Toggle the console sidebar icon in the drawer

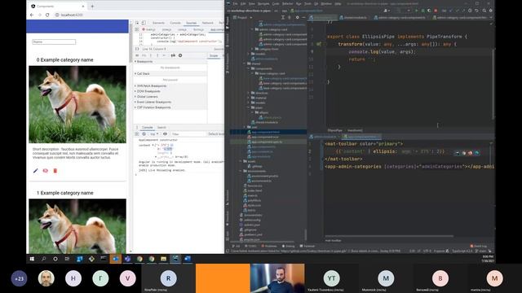pos(137,133)
